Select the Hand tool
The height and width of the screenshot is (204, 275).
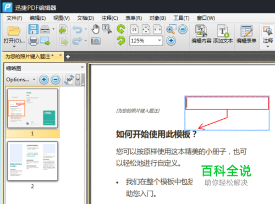point(95,29)
